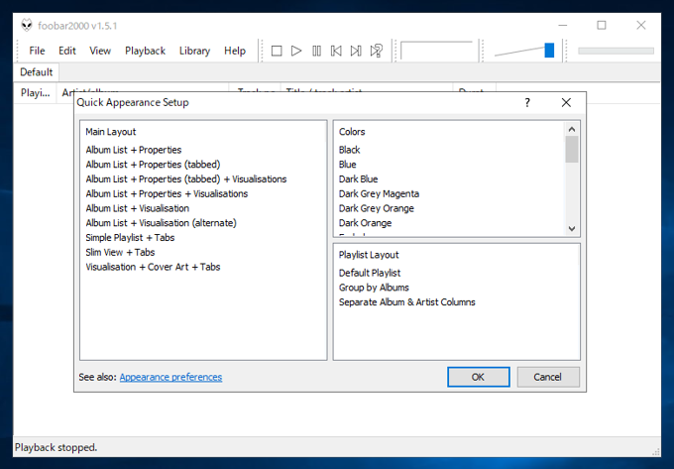Switch to the Default playlist tab
Viewport: 674px width, 469px height.
[37, 71]
